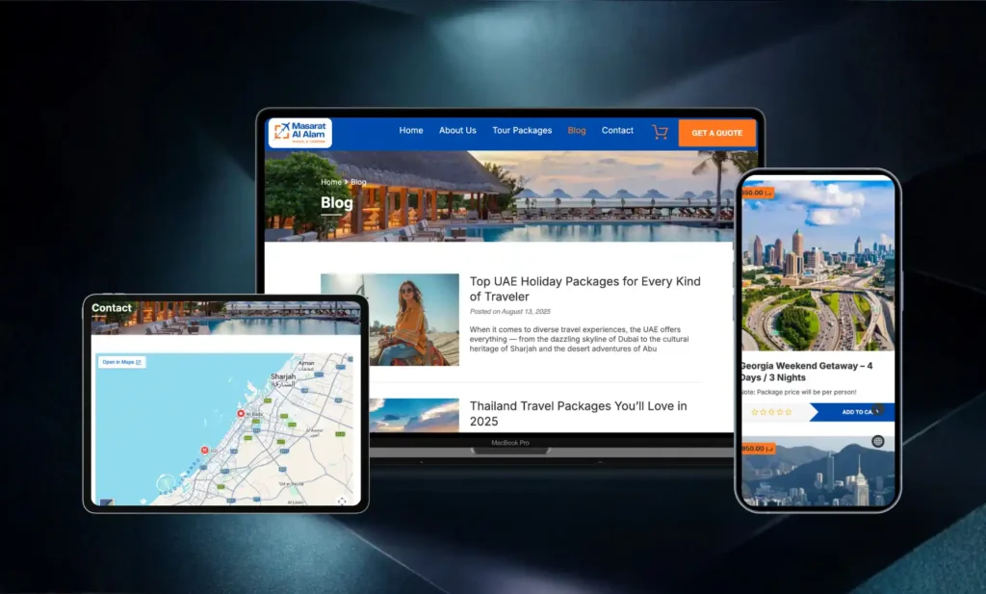Click the Open in Maps button
The image size is (986, 594).
(121, 362)
